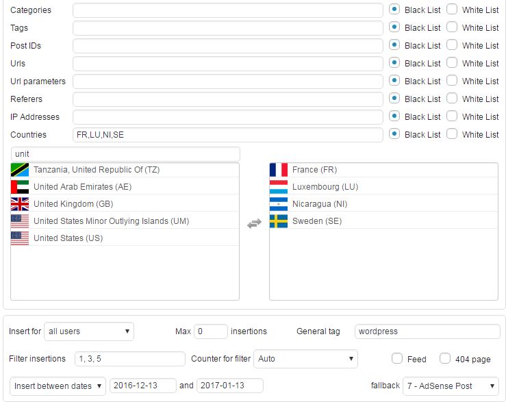Select Black List for Urls
The width and height of the screenshot is (506, 402).
tap(394, 62)
